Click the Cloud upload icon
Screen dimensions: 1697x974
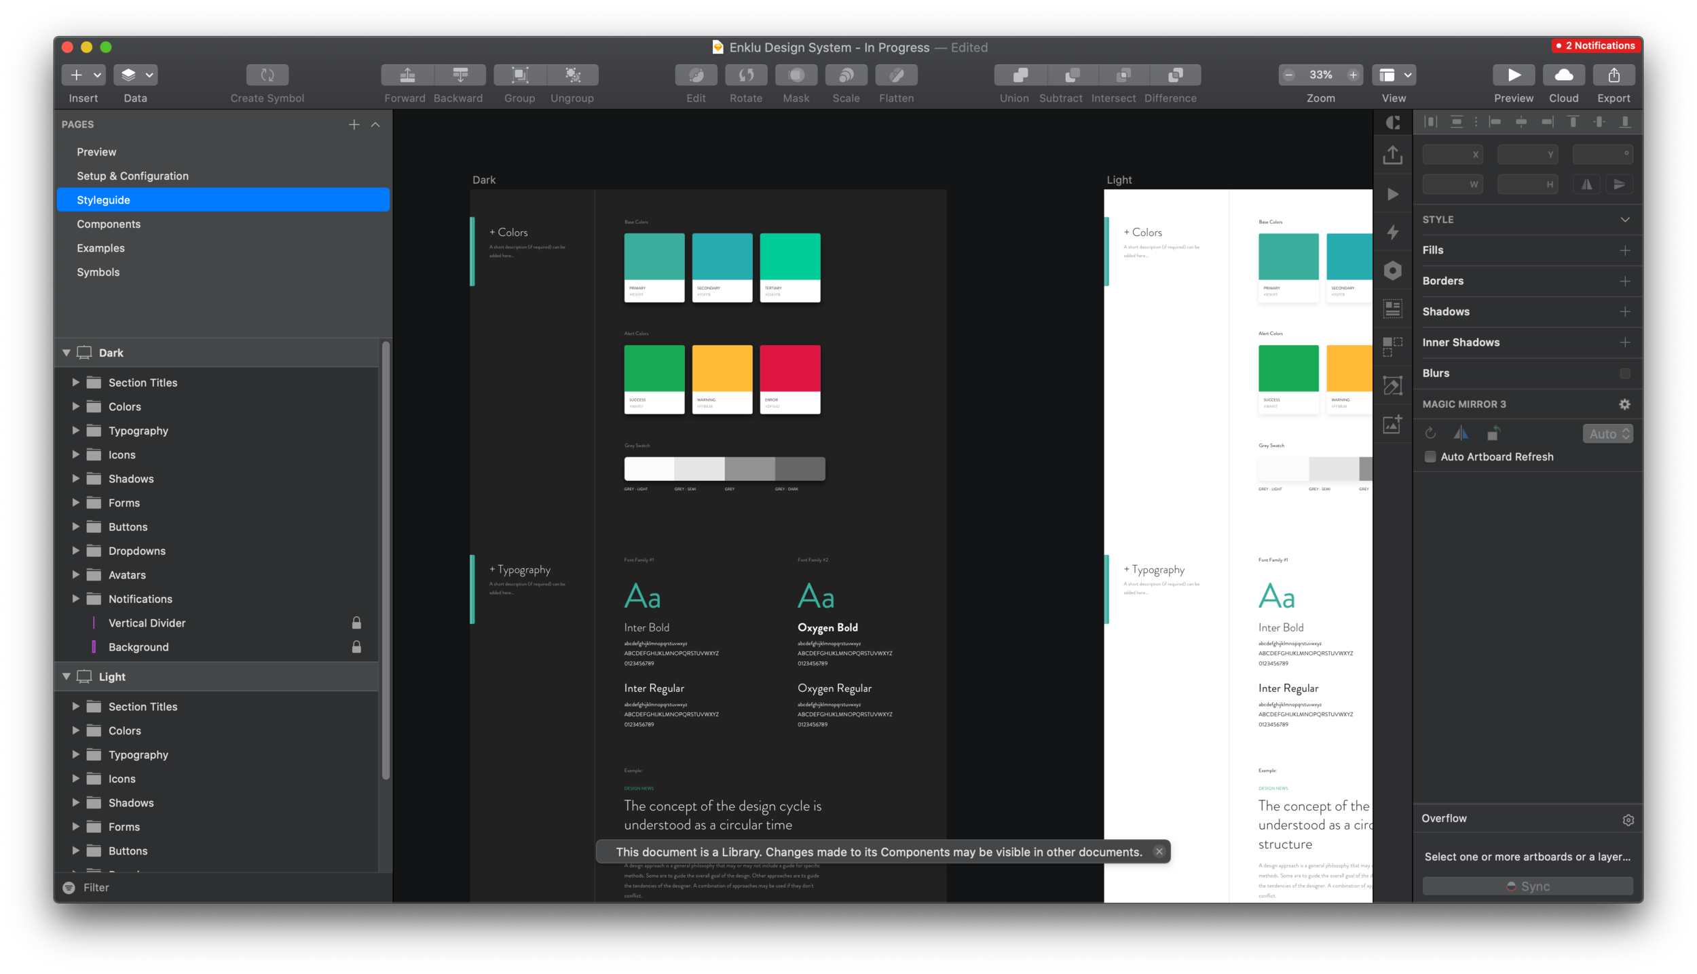point(1564,75)
